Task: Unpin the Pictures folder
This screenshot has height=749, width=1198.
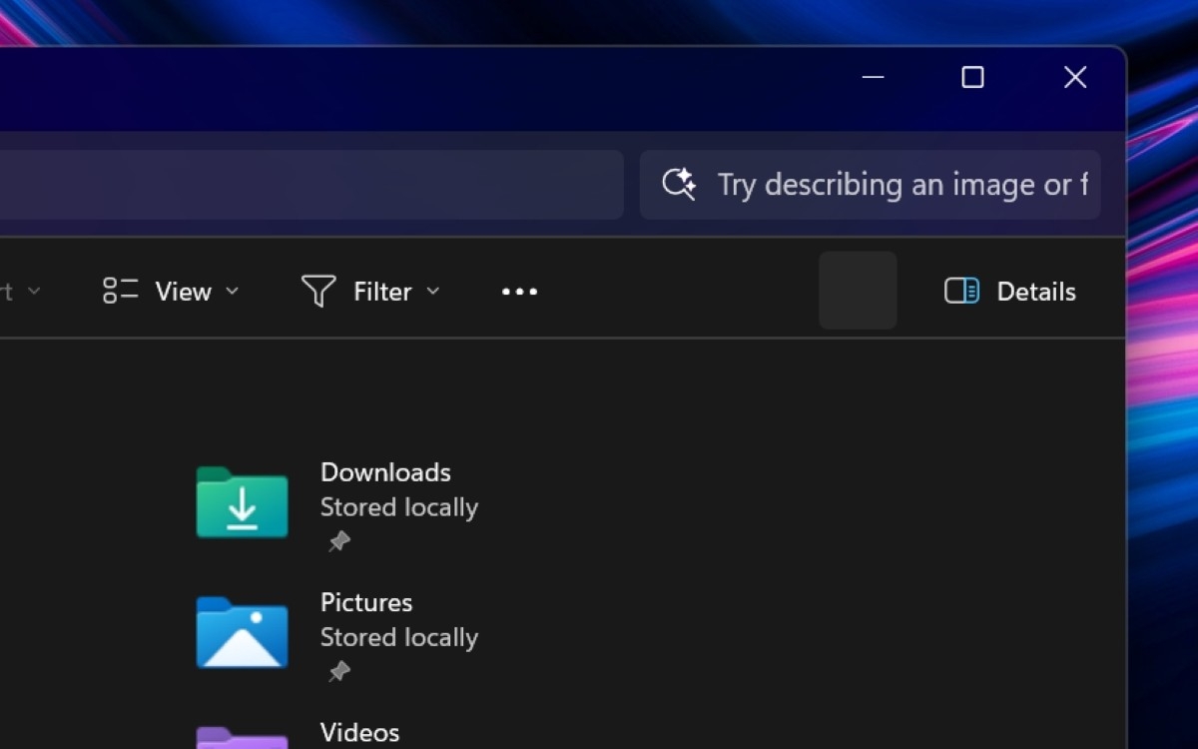Action: tap(338, 671)
